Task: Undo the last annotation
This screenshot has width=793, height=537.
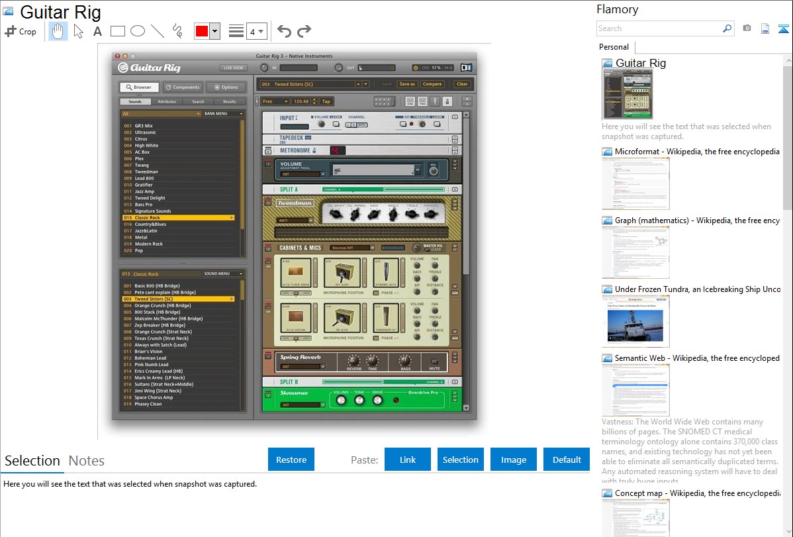Action: [x=284, y=31]
